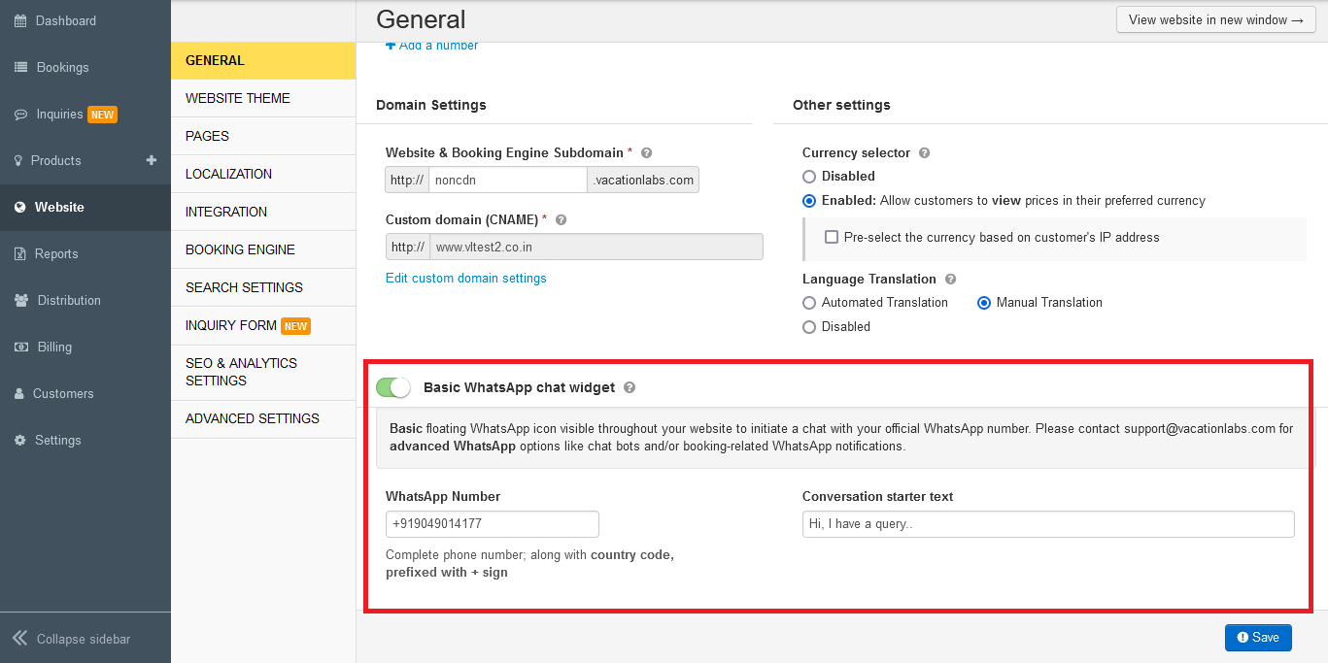The image size is (1328, 663).
Task: Click help icon next to Language Translation
Action: 951,280
